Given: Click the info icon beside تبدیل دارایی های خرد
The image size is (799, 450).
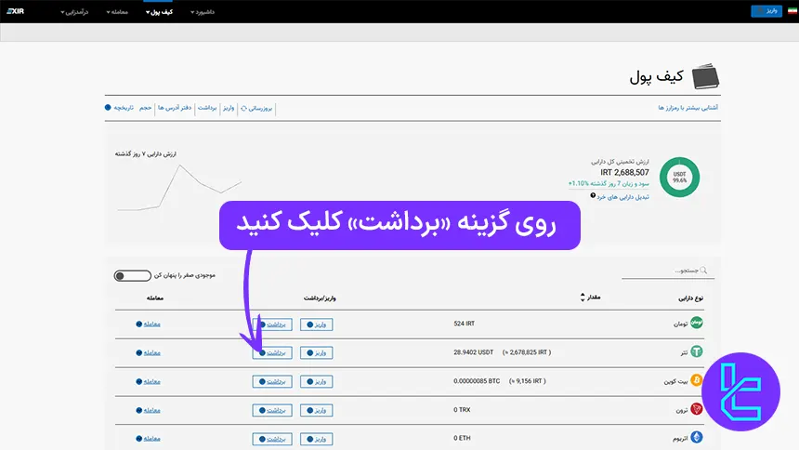Looking at the screenshot, I should pos(593,195).
